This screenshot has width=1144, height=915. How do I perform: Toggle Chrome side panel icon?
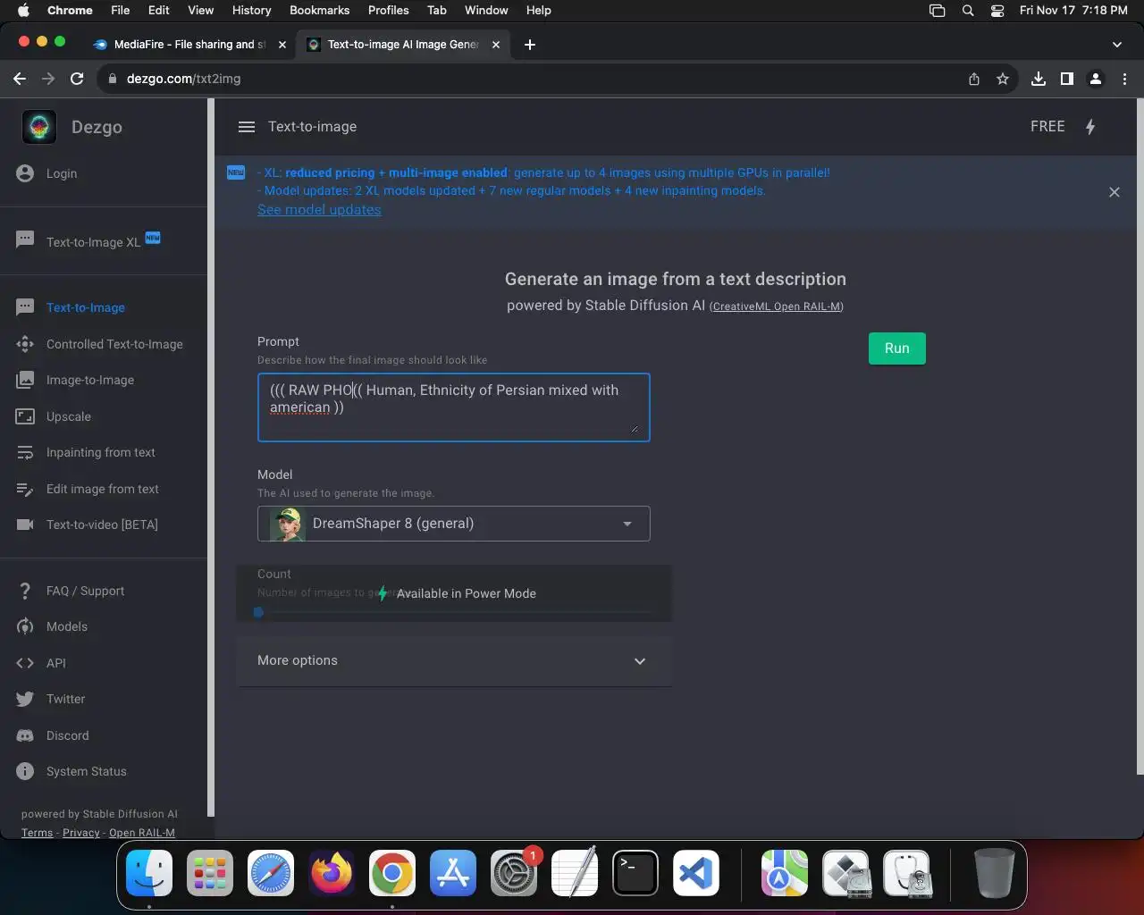[x=1067, y=79]
